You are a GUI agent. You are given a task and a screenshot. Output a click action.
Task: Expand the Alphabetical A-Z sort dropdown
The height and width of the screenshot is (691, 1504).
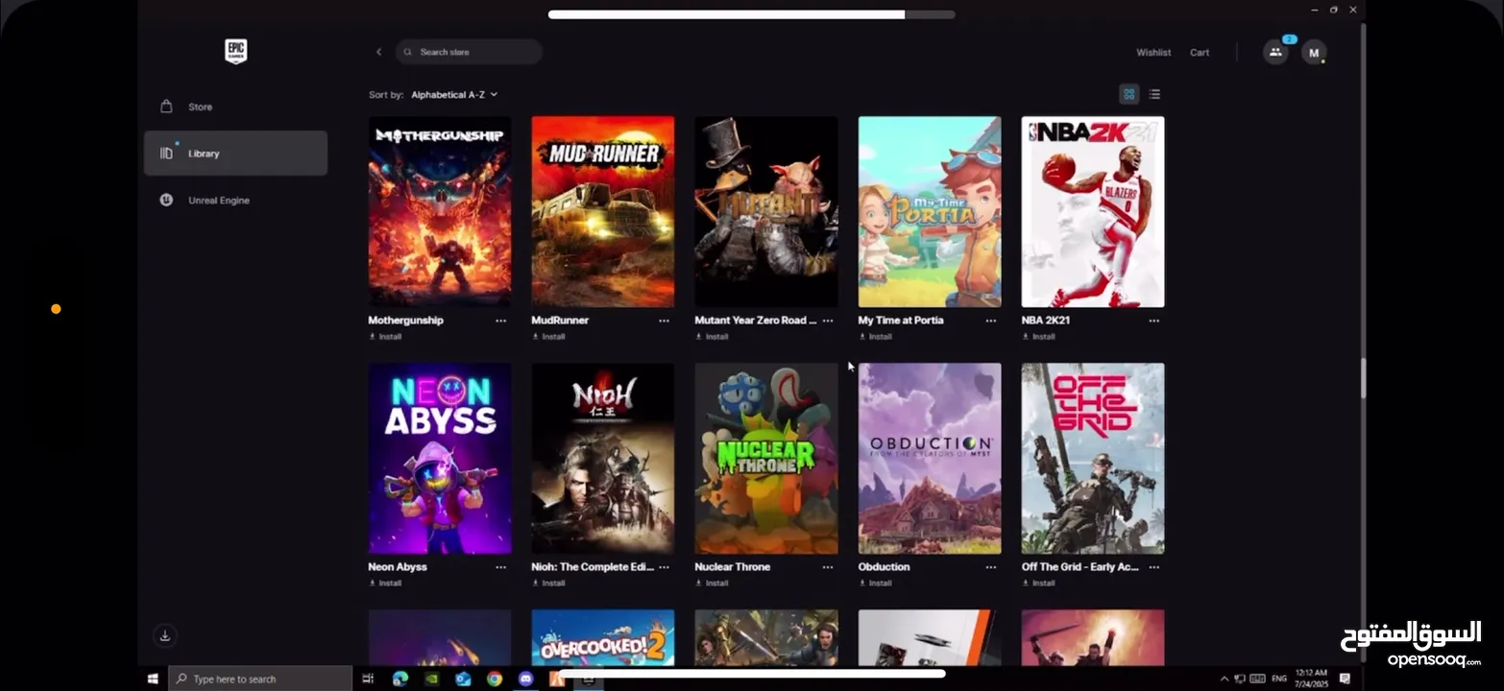point(454,95)
